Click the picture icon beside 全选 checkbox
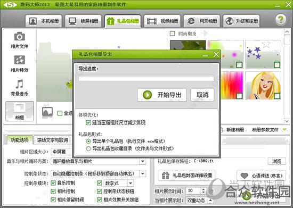Viewport: 293px width, 208px height. (47, 112)
